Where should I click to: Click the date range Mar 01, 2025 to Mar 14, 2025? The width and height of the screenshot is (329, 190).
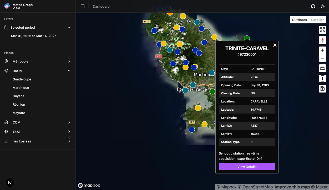pyautogui.click(x=34, y=36)
